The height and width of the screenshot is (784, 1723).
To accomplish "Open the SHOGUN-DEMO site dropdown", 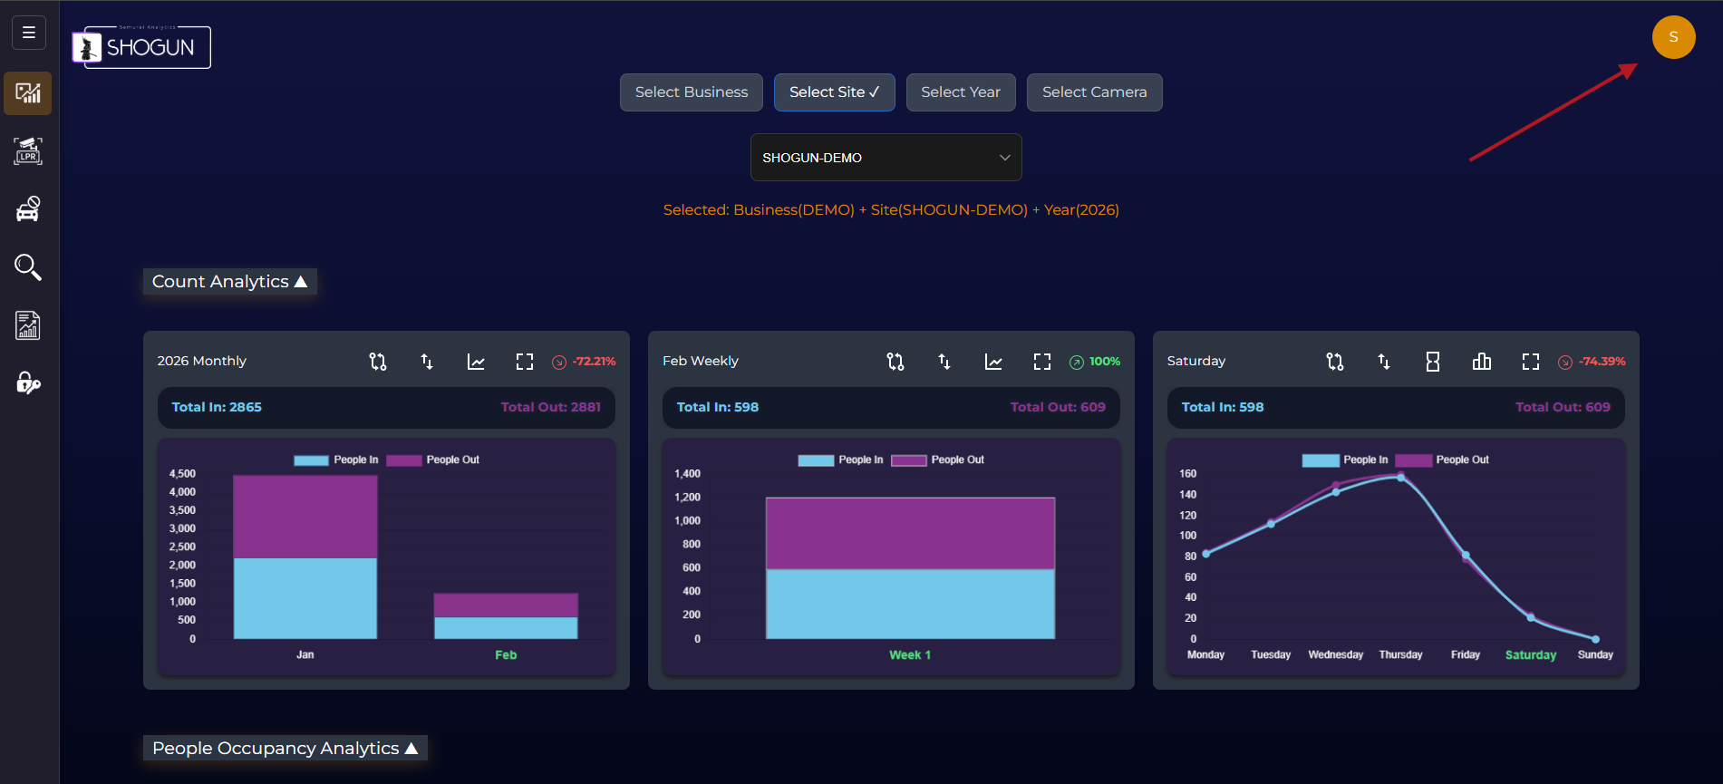I will (x=886, y=158).
